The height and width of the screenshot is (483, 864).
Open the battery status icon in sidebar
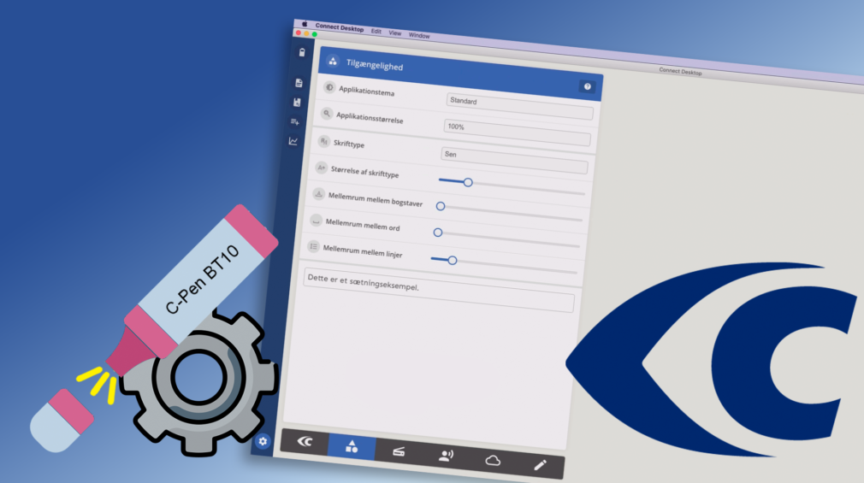pos(302,52)
